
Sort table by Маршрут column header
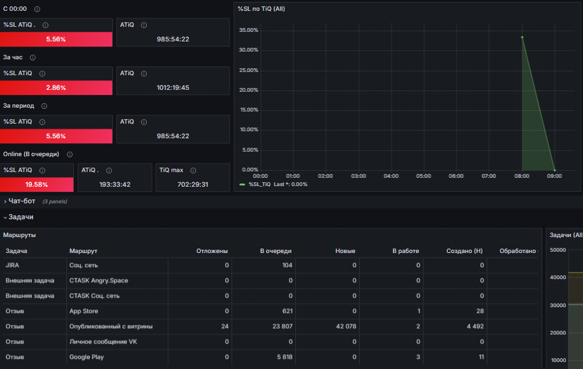pos(84,251)
